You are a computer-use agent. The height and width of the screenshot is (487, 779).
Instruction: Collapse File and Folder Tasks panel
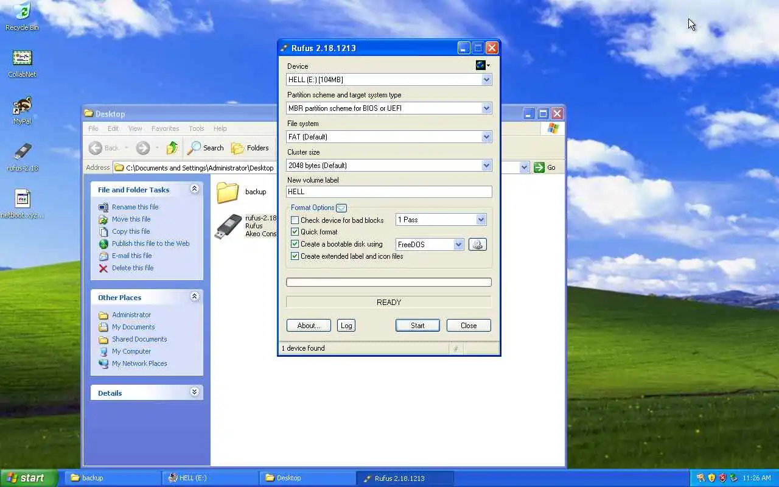pyautogui.click(x=195, y=189)
